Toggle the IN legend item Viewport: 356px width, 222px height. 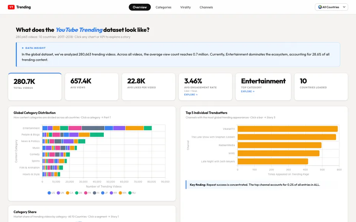(96, 193)
